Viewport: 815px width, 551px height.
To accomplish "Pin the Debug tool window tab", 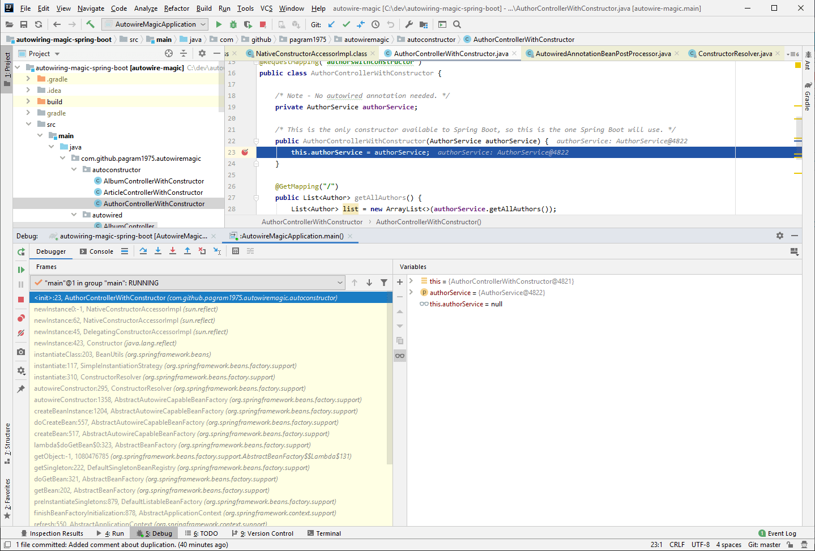I will pos(21,390).
